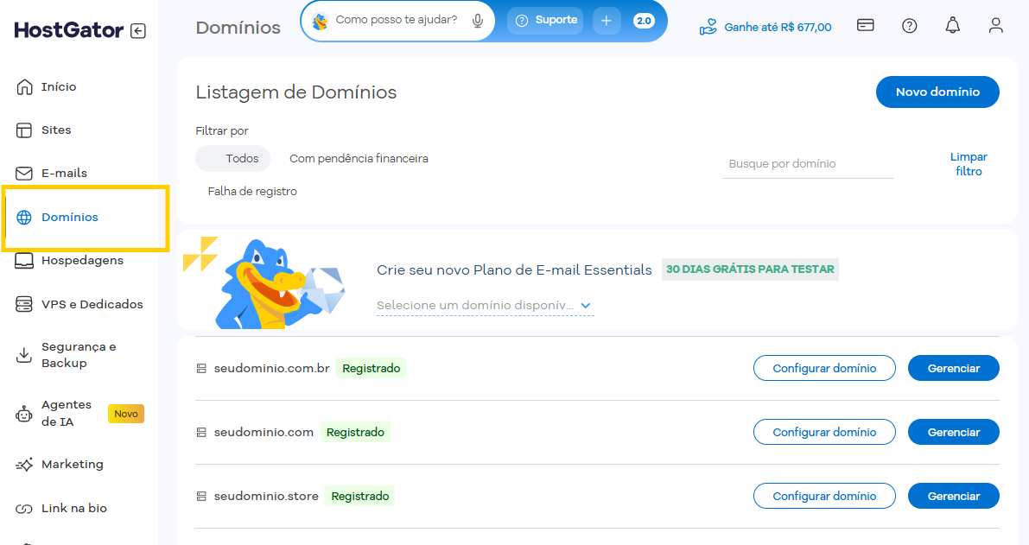Click server icon beside seudominio.com.br
Screen dimensions: 1029x545
coord(201,369)
